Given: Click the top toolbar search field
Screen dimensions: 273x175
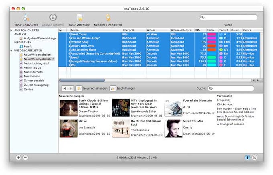Looking at the screenshot, I should 228,17.
